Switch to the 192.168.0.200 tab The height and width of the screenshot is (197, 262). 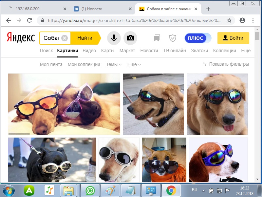click(35, 9)
